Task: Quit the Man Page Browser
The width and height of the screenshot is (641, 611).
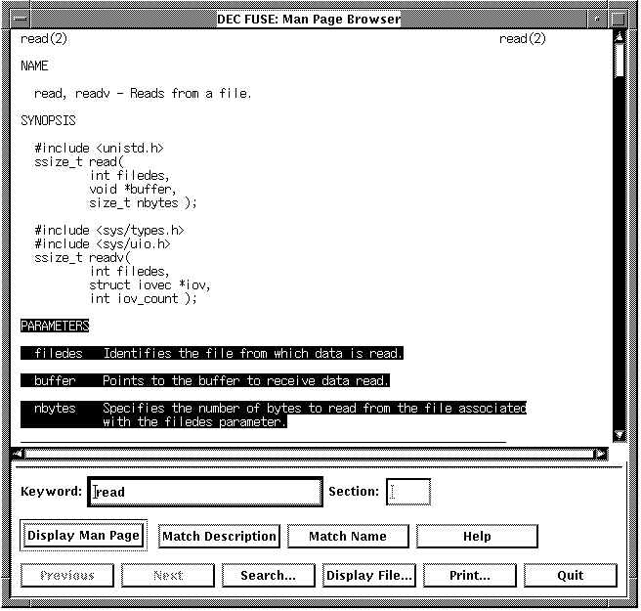Action: pyautogui.click(x=571, y=575)
